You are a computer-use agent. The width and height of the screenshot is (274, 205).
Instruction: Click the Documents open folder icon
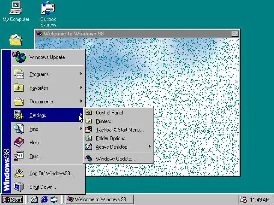[x=19, y=102]
